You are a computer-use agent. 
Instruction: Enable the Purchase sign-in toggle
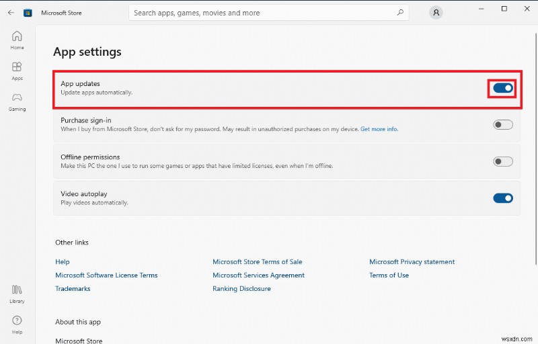503,124
